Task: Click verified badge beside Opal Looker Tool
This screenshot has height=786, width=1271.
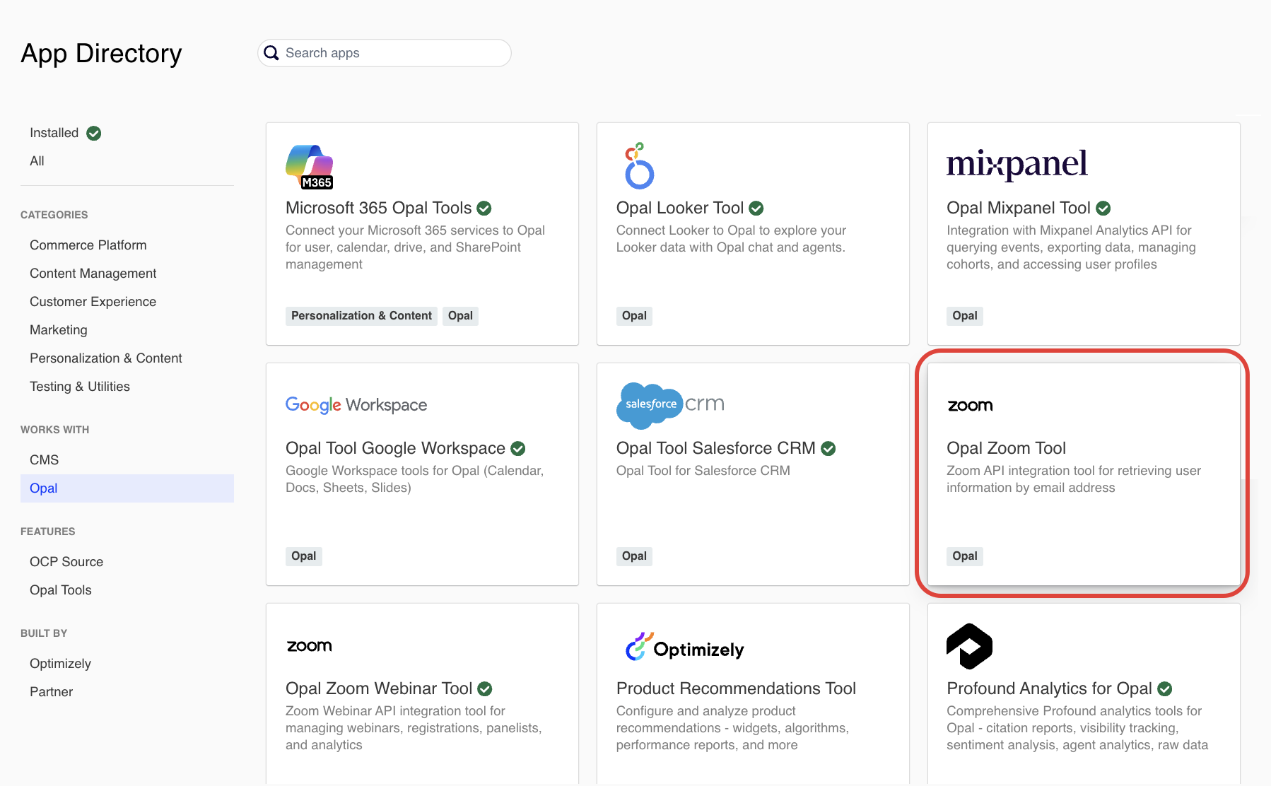Action: click(x=756, y=209)
